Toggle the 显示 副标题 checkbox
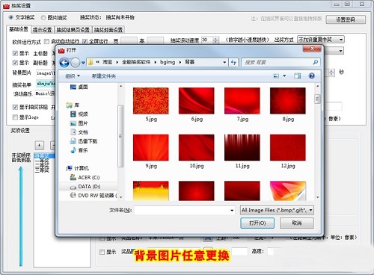 coord(15,63)
